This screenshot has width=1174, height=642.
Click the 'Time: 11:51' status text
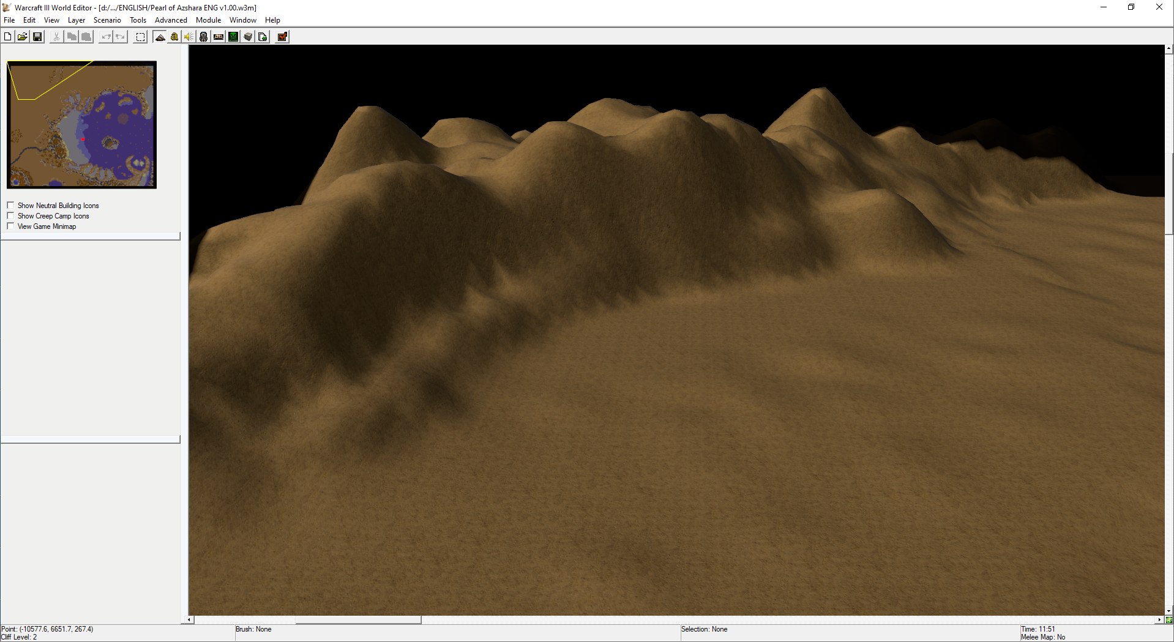[1038, 629]
